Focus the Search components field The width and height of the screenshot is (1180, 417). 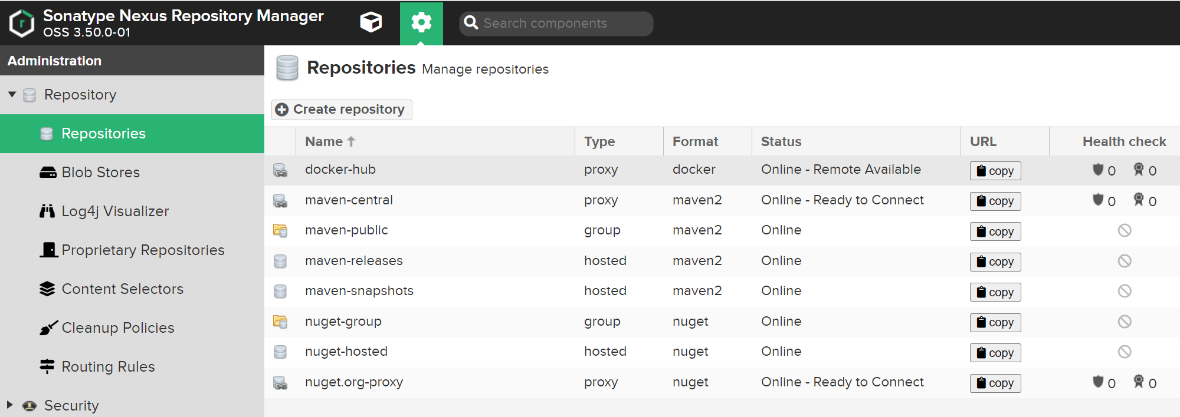556,24
